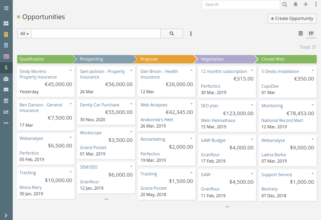Open the All filter dropdown

24,34
